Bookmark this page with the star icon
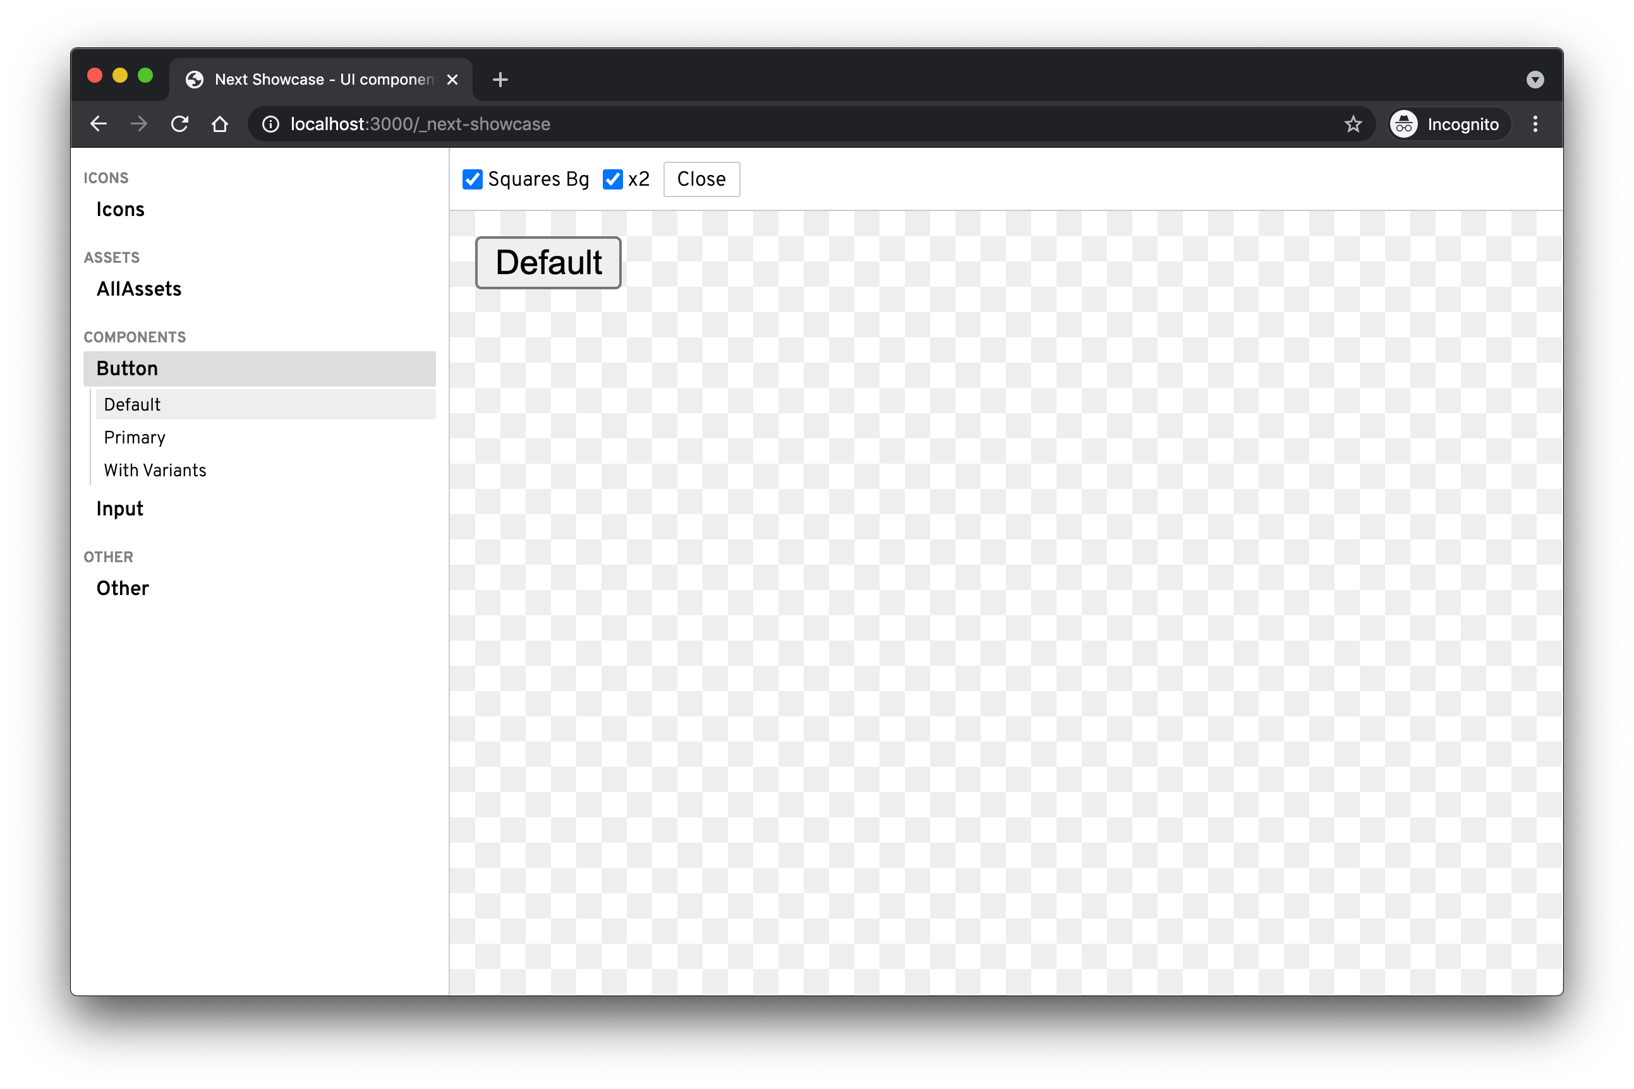The width and height of the screenshot is (1634, 1089). [x=1353, y=124]
